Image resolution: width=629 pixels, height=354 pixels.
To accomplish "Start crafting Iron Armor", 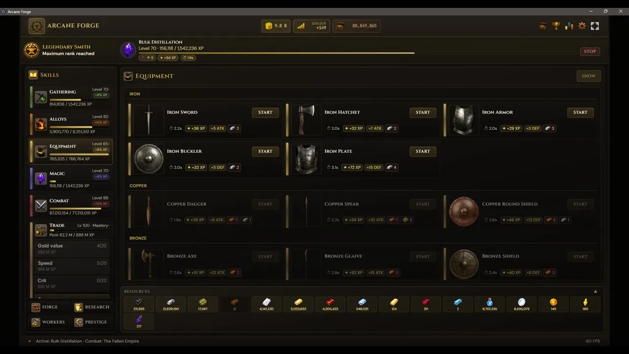I will click(x=580, y=113).
